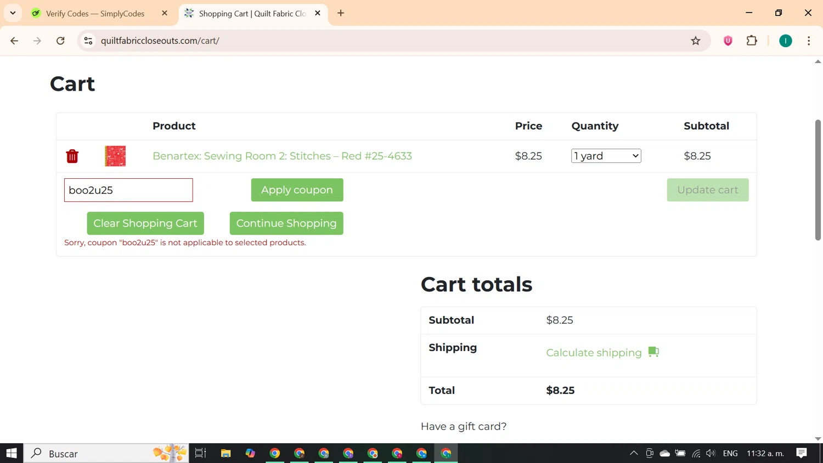Click the 'Have a gift card?' text
Viewport: 823px width, 463px height.
tap(464, 426)
